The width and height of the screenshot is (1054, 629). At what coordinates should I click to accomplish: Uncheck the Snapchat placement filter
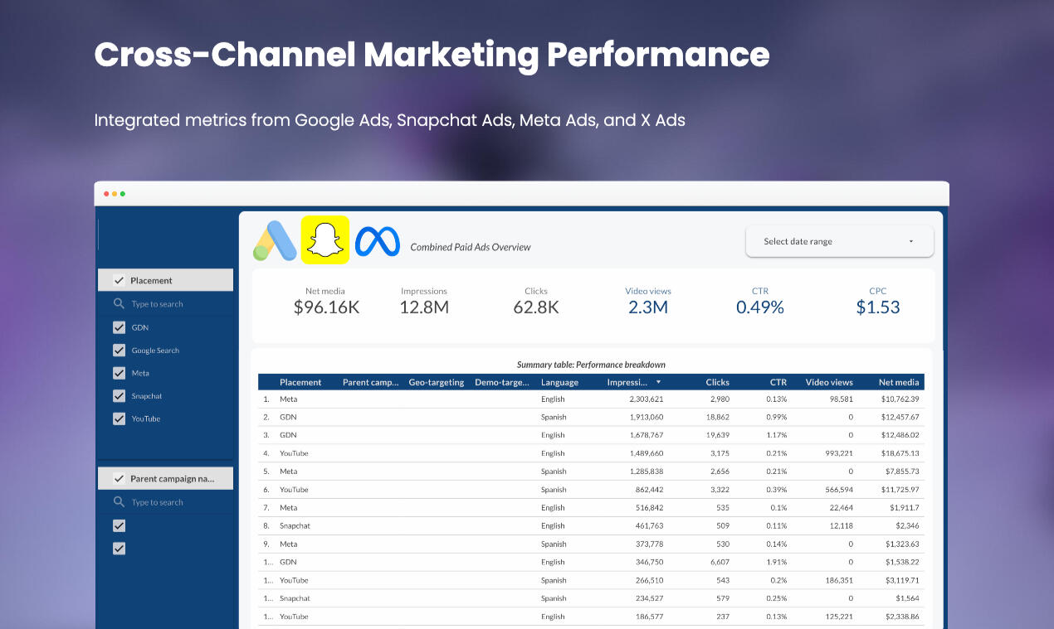click(x=120, y=395)
